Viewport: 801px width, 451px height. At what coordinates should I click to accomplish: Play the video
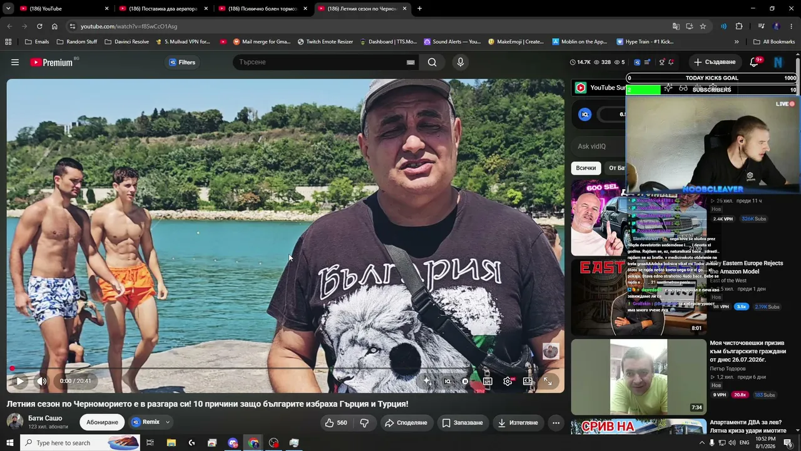click(20, 381)
